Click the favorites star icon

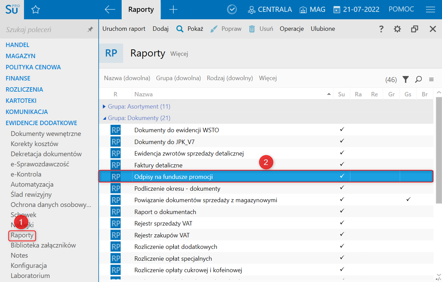tap(35, 10)
